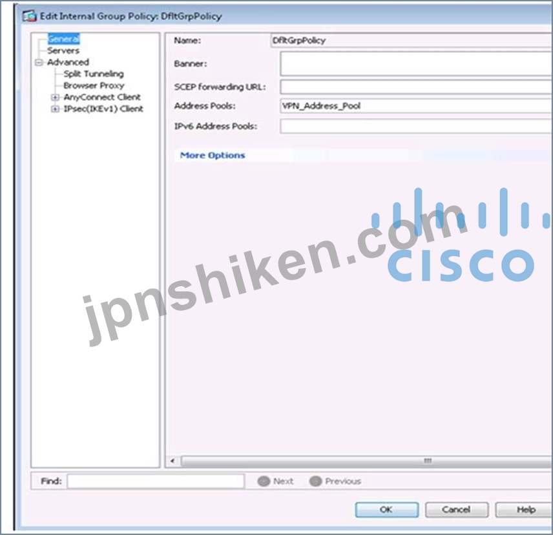Screen dimensions: 553x535
Task: Click the Name label
Action: tap(187, 41)
